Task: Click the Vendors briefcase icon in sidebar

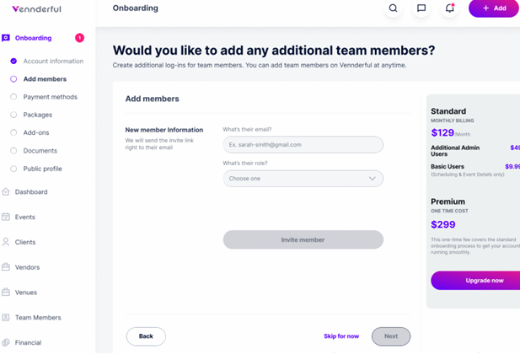Action: pos(6,267)
